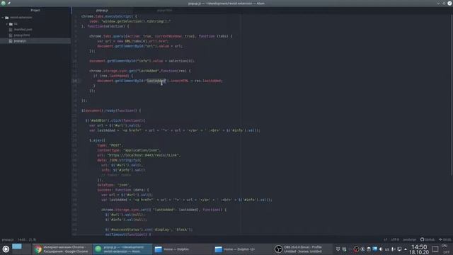Viewport: 453px width, 255px height.
Task: Select the root project folder row
Action: coord(35,18)
